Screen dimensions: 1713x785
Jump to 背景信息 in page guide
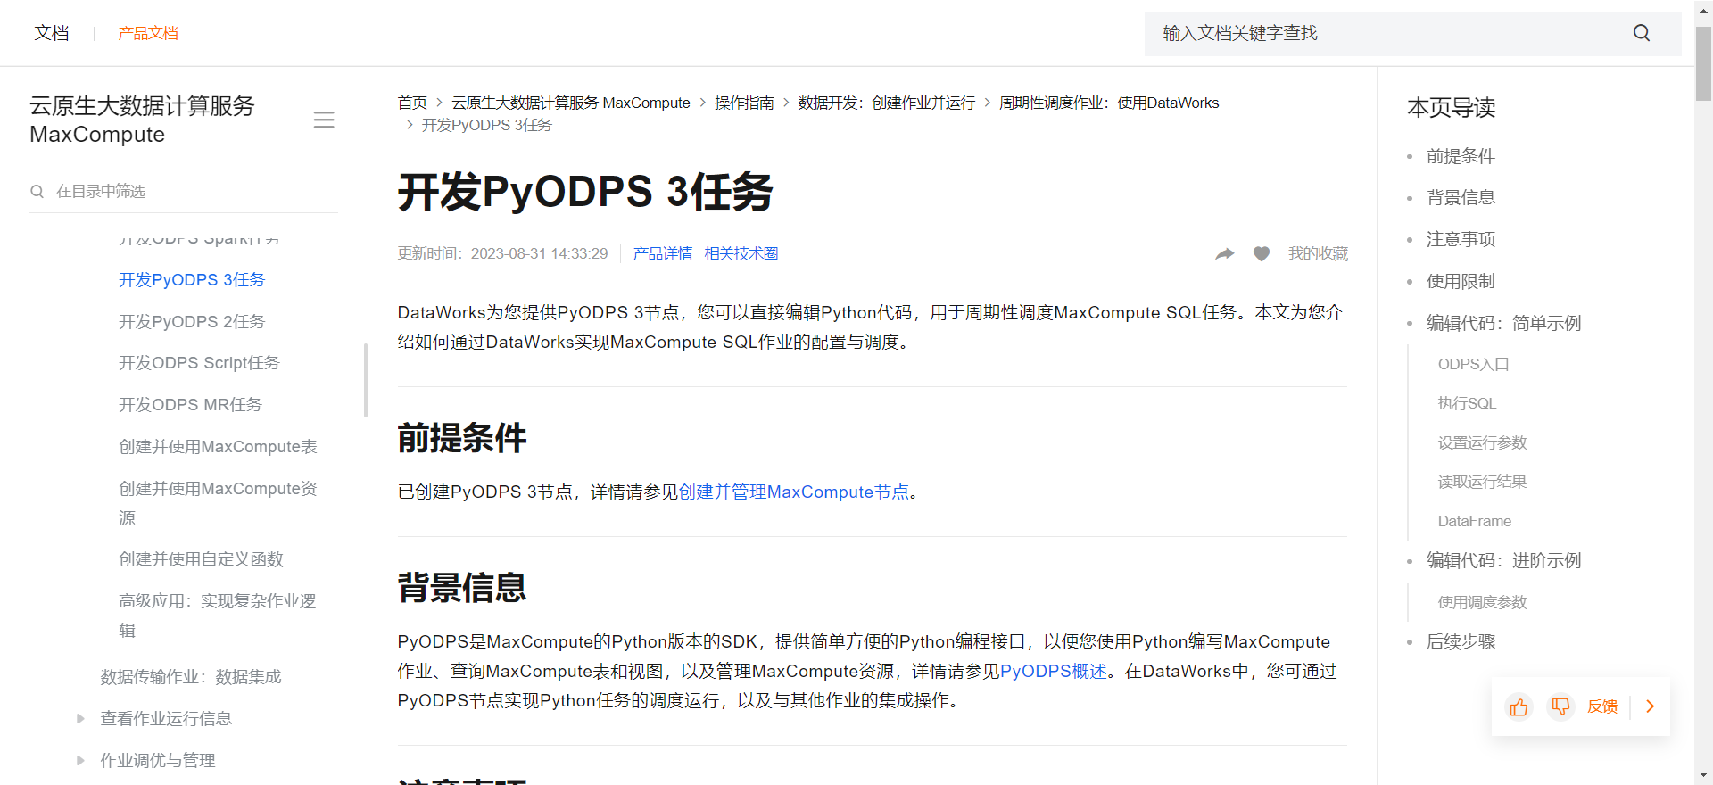(1461, 198)
